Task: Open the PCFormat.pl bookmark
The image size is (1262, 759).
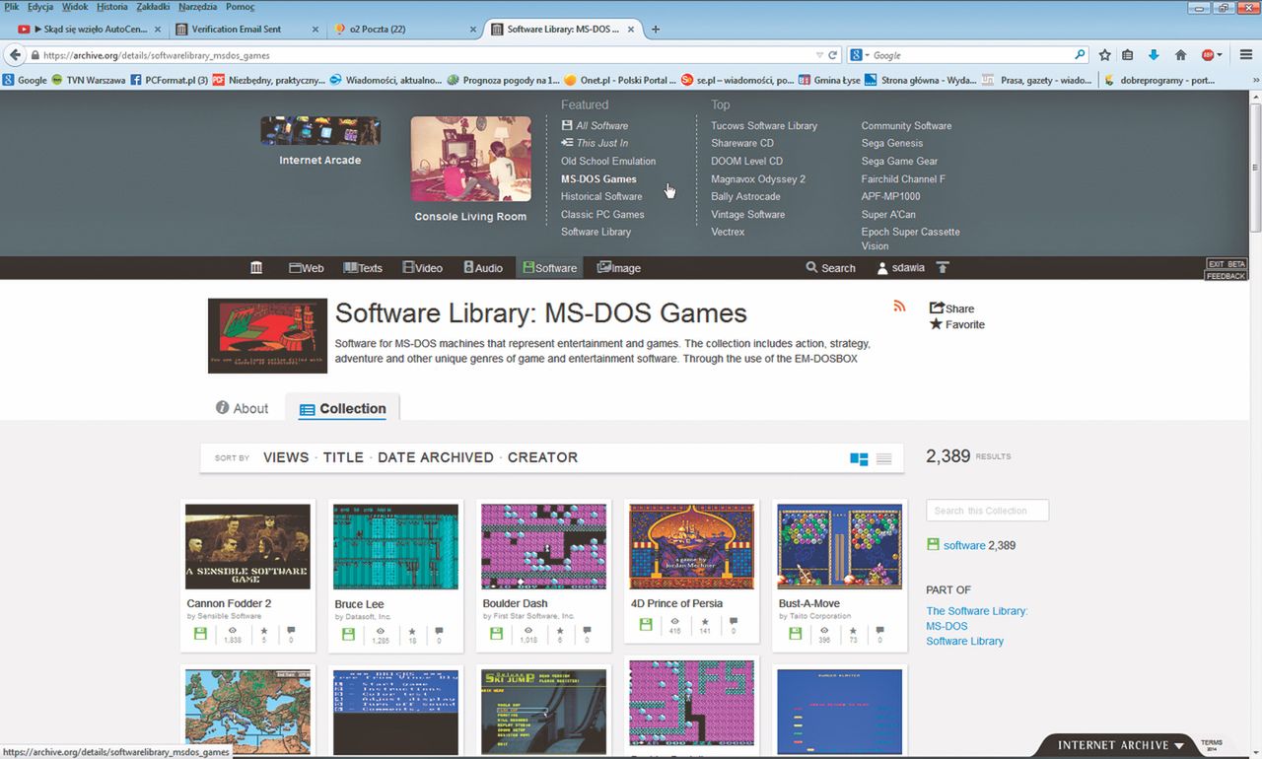Action: 168,80
